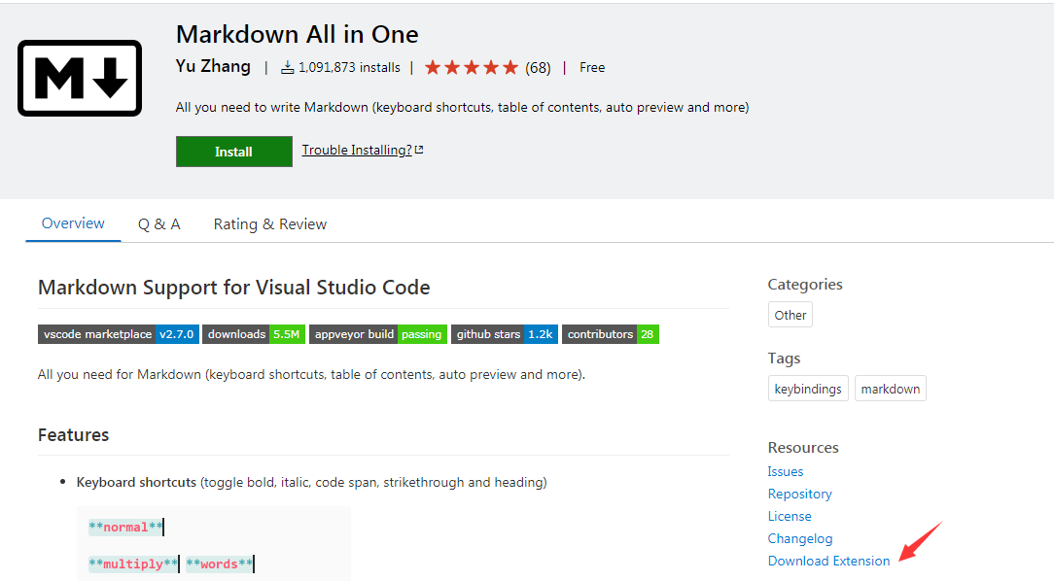
Task: Click the green Install button
Action: [234, 152]
